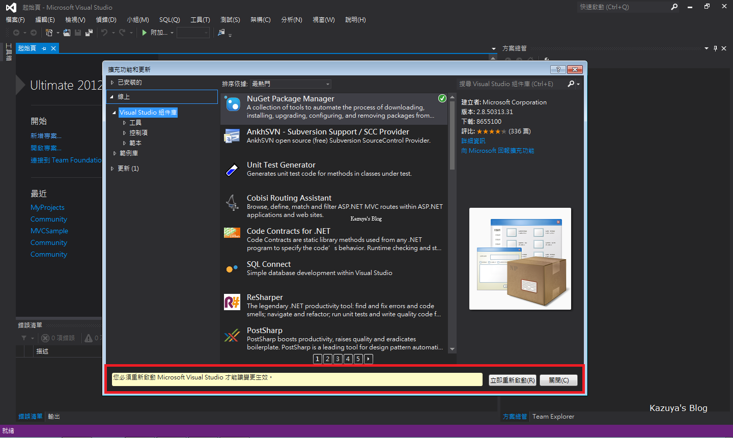733x438 pixels.
Task: Collapse the 線上 category
Action: click(x=112, y=97)
